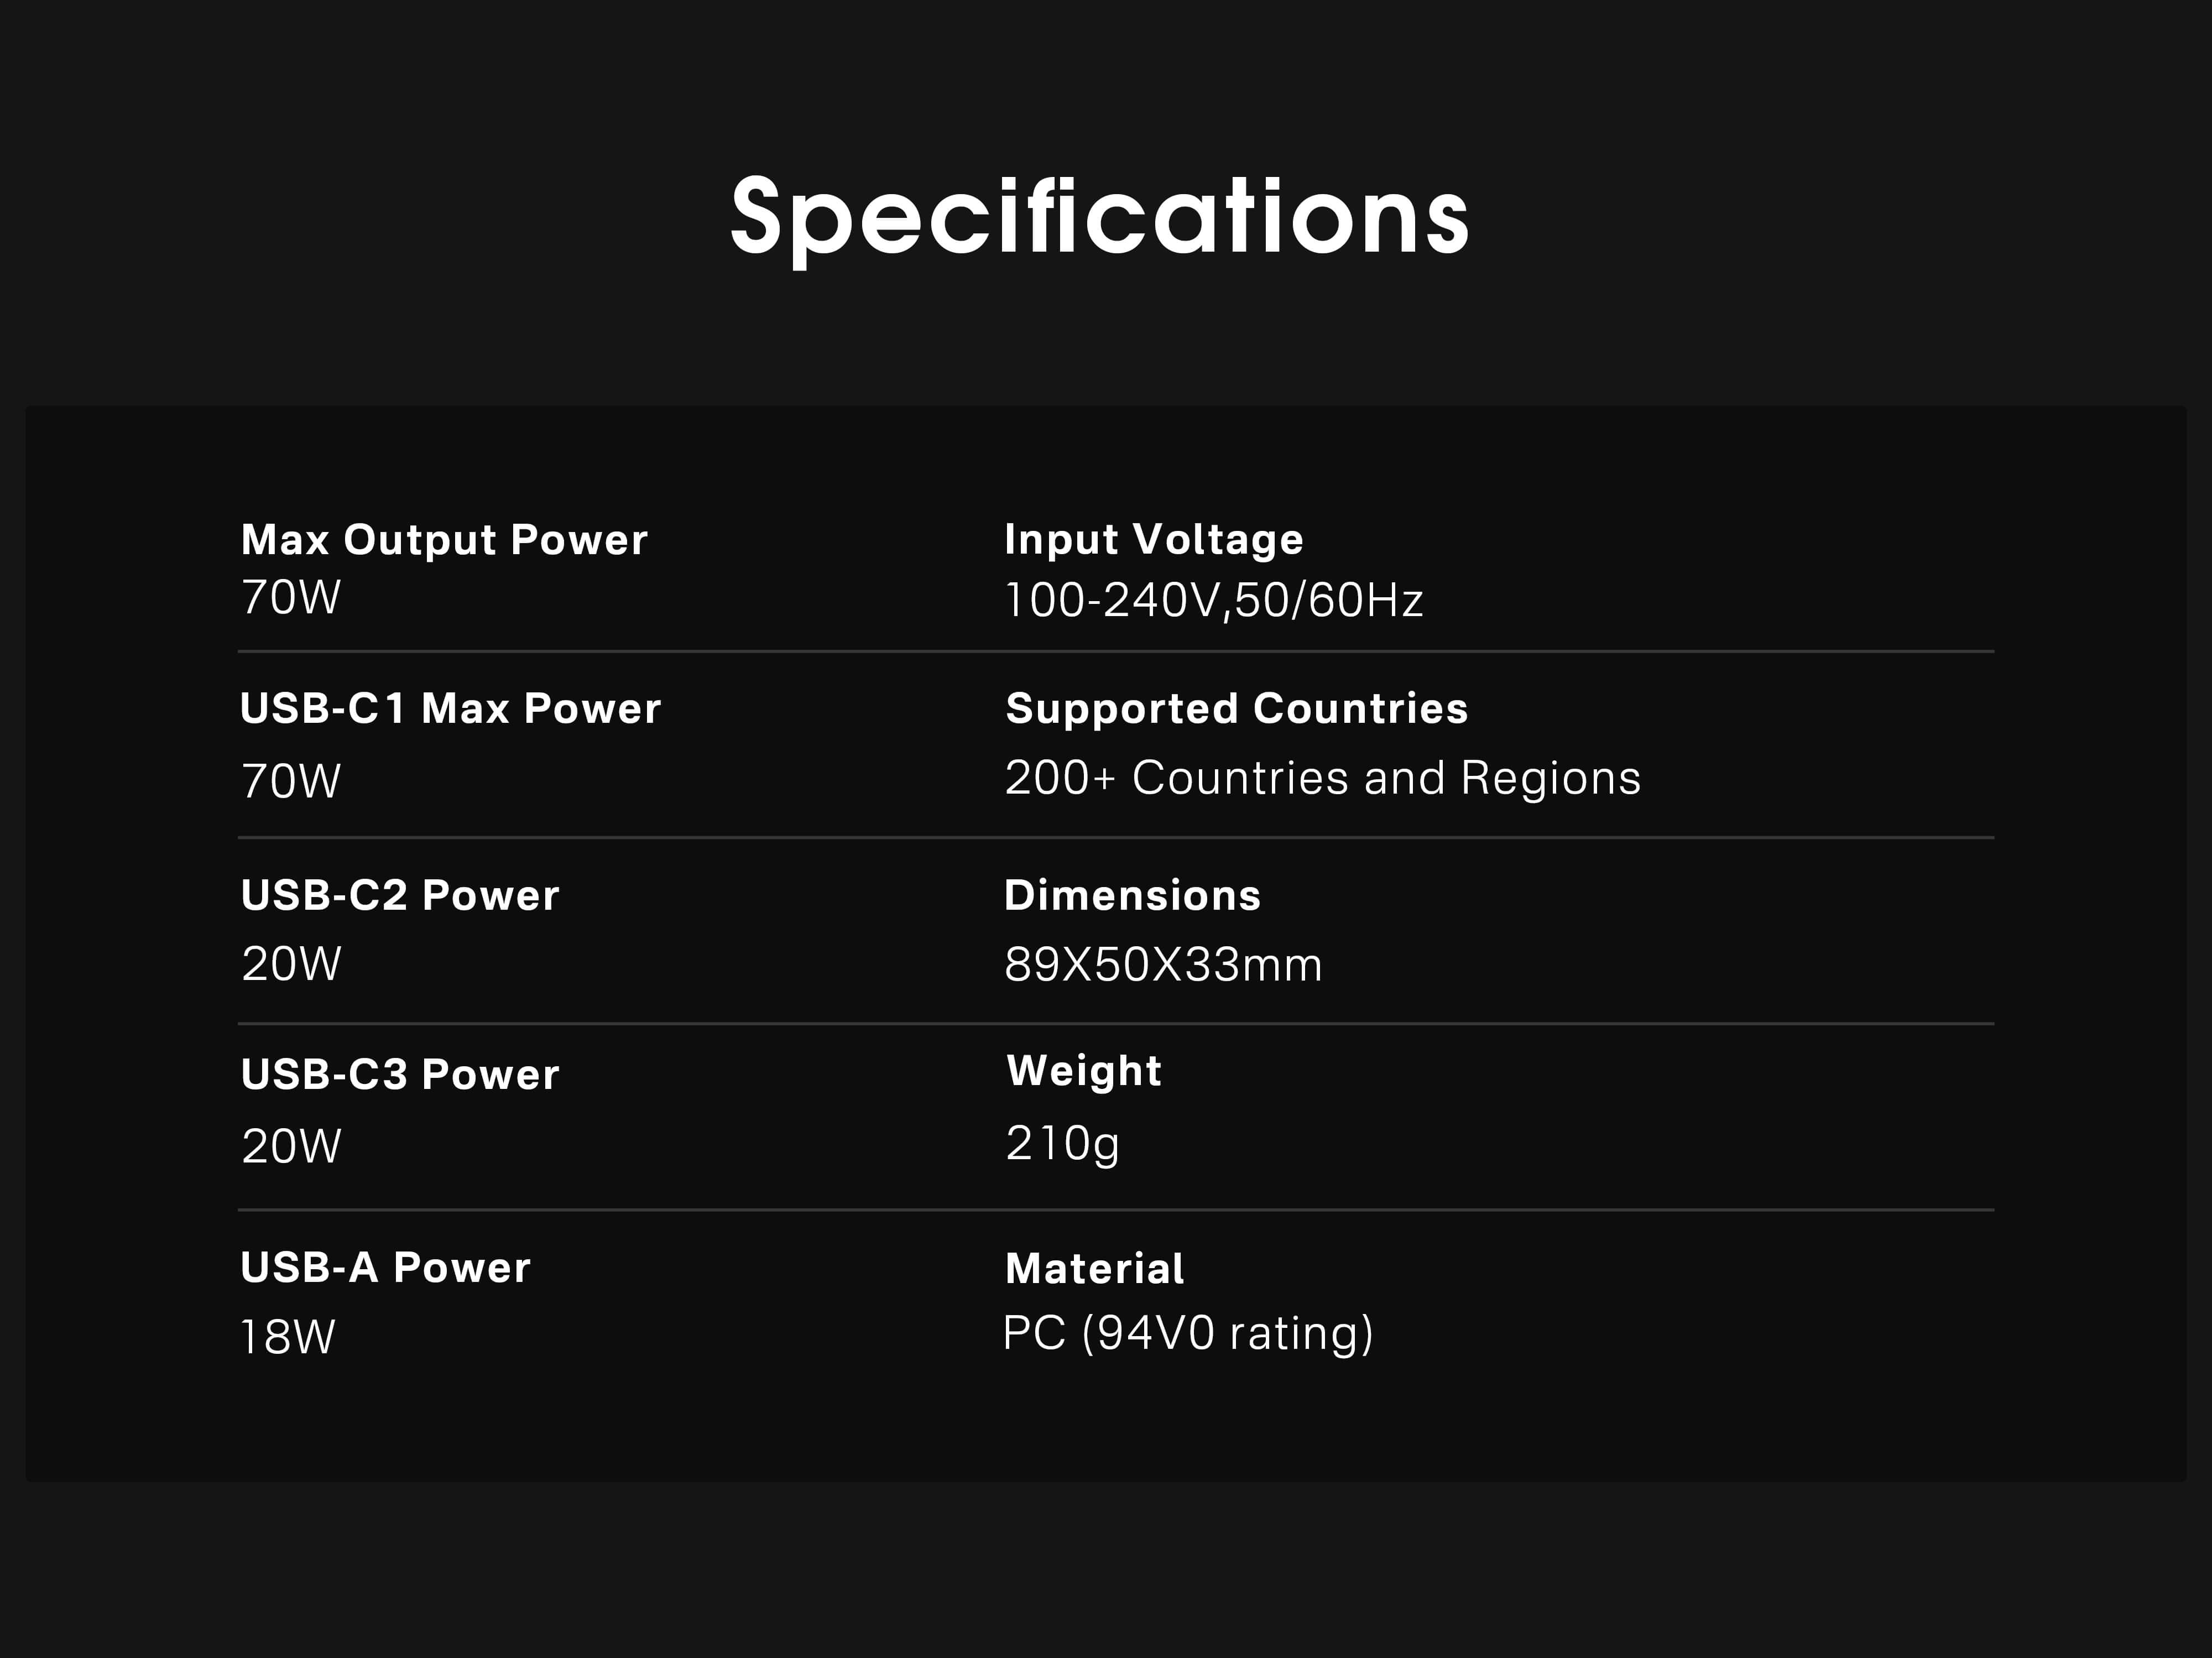Select the 70W value under Max Output Power
This screenshot has width=2212, height=1658.
291,598
